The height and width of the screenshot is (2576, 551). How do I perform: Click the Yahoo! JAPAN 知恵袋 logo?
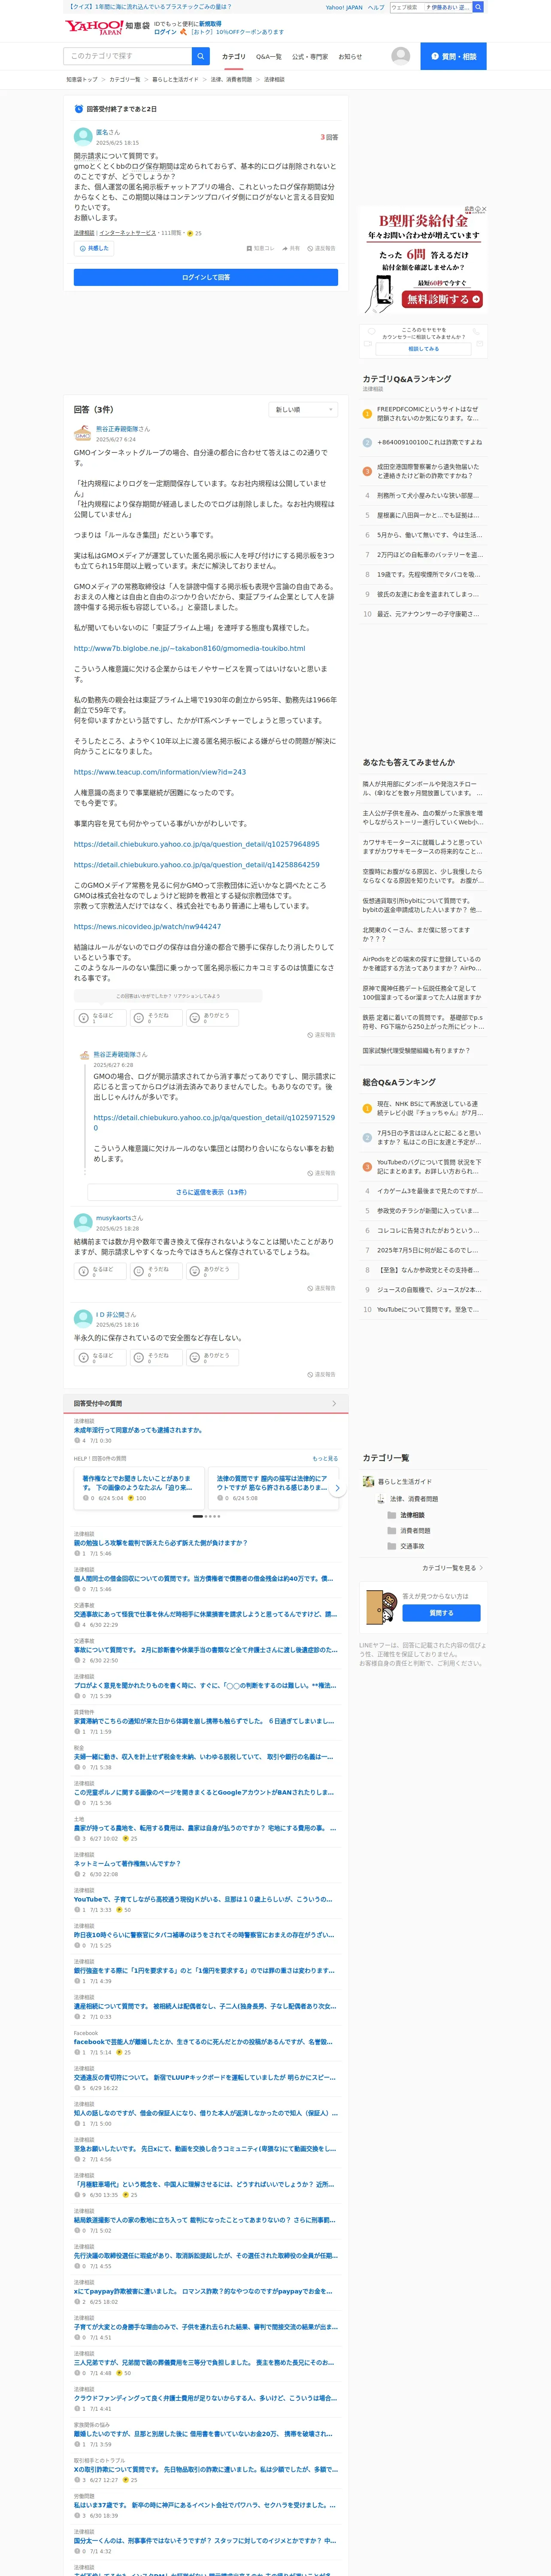107,26
